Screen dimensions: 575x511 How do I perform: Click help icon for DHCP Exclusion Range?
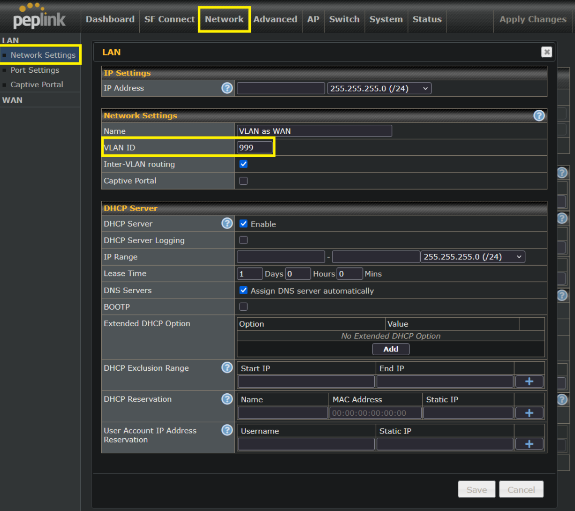coord(227,368)
